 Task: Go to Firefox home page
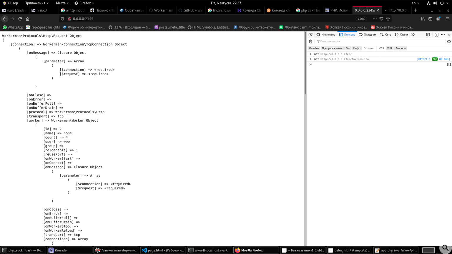28,19
